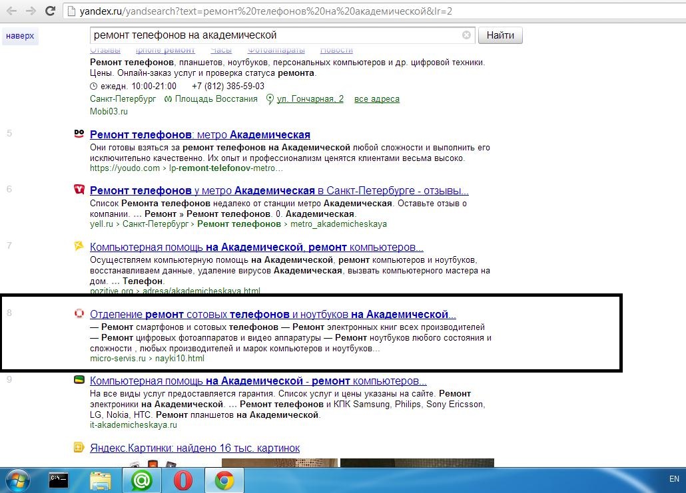Click the Яндекс.Картинки yellow icon
The height and width of the screenshot is (493, 686).
(x=79, y=447)
